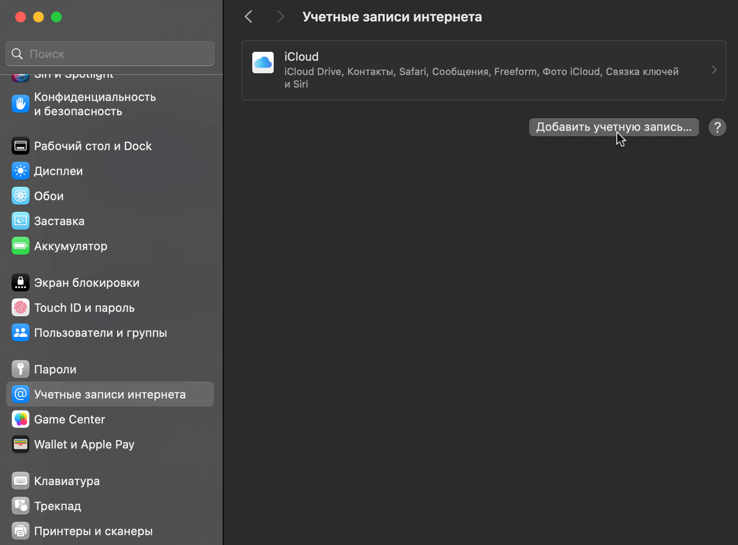Select the Пароли key icon
The height and width of the screenshot is (545, 738).
(x=20, y=369)
